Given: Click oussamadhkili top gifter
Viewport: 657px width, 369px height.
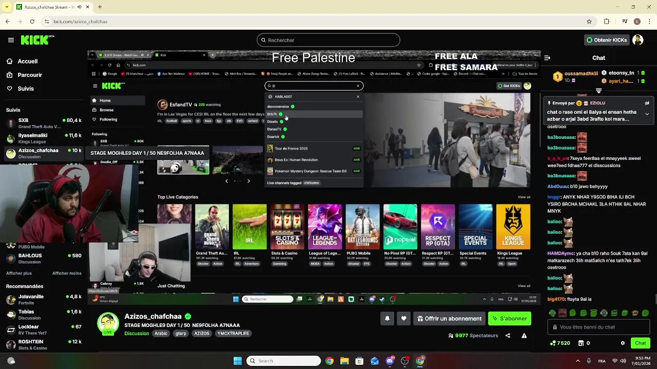Looking at the screenshot, I should [x=582, y=73].
